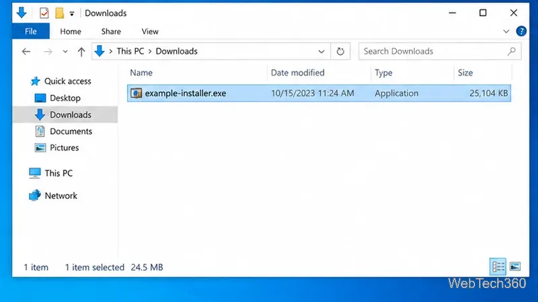Expand the chevron after This PC in path
Image resolution: width=538 pixels, height=302 pixels.
[150, 52]
